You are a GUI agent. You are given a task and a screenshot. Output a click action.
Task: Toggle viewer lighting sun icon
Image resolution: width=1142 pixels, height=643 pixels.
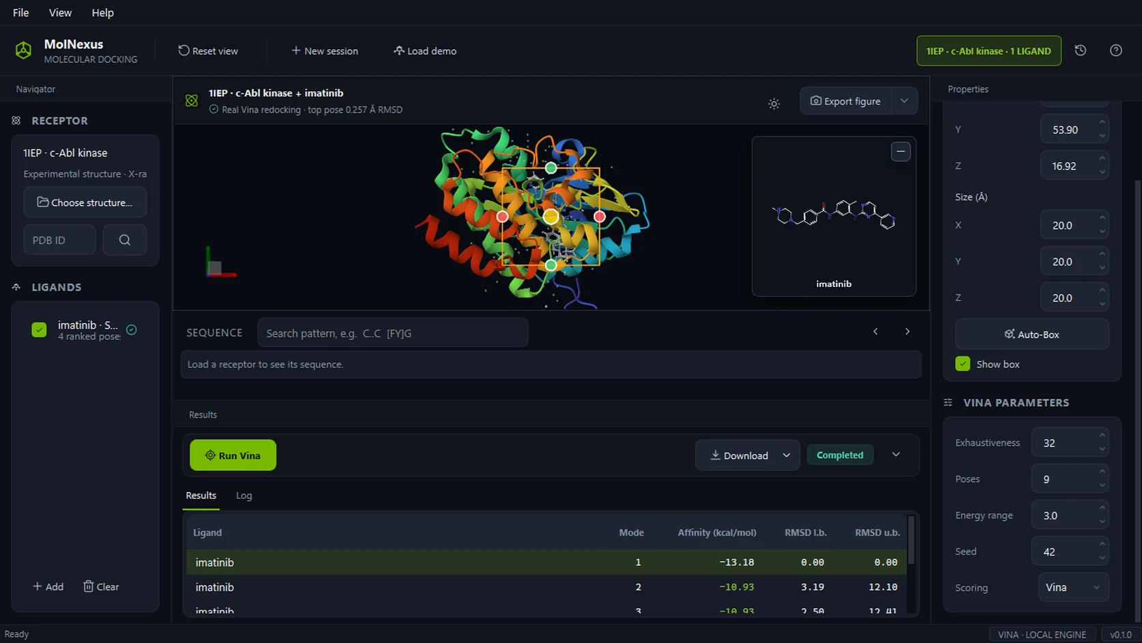tap(774, 104)
